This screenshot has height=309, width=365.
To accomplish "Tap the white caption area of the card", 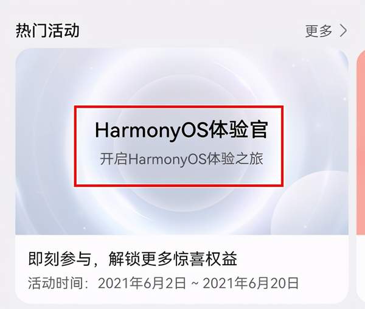I will (182, 269).
